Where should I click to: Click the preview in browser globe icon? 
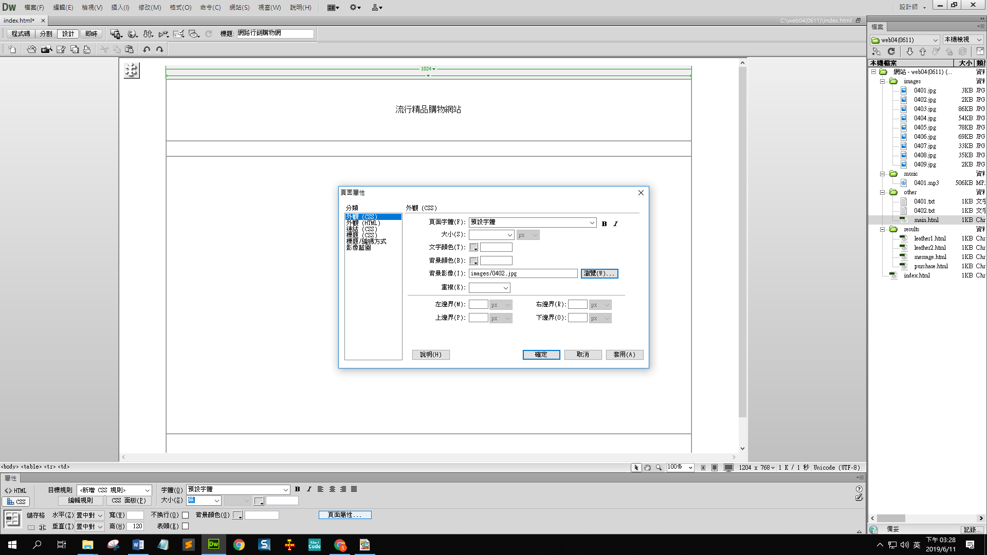[132, 34]
